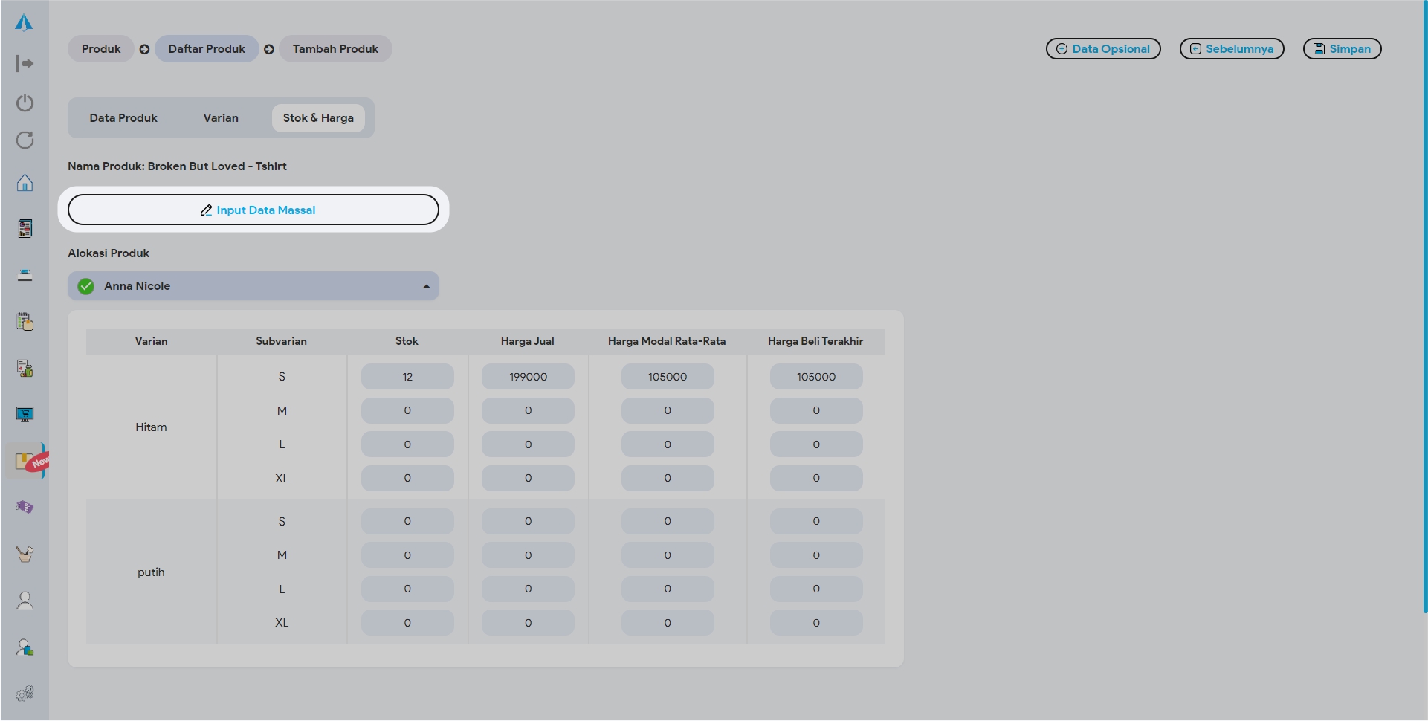Open settings gears icon in sidebar

25,693
